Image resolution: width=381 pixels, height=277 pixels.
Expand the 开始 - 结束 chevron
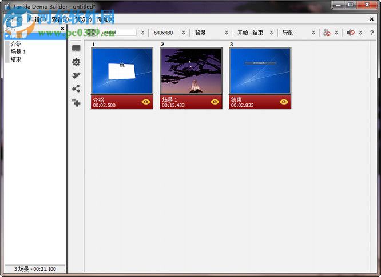(271, 33)
